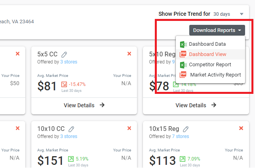Viewport: 255px width, 168px height.
Task: Click the Show Price Trend for label
Action: point(184,14)
